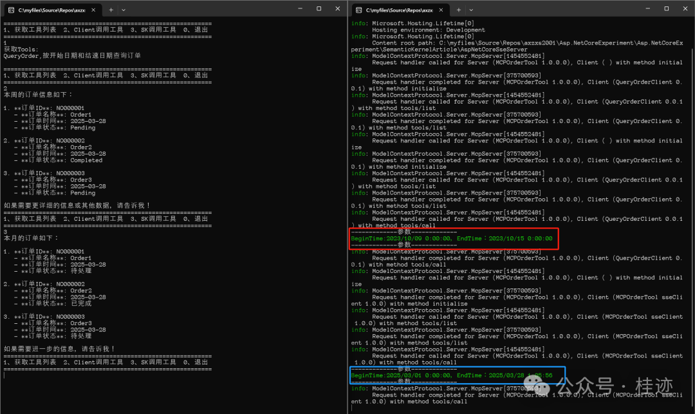Click the plus icon in the right terminal window
The width and height of the screenshot is (695, 414).
click(458, 10)
